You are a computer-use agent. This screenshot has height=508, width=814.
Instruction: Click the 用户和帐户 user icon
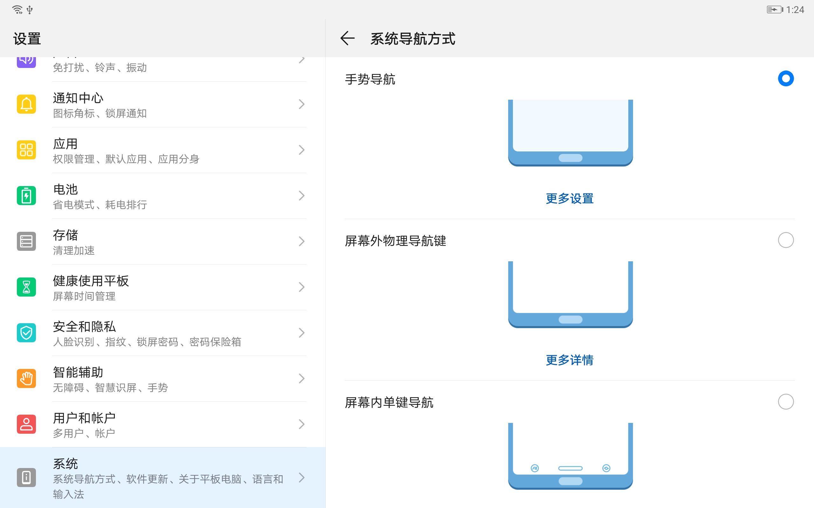[26, 424]
